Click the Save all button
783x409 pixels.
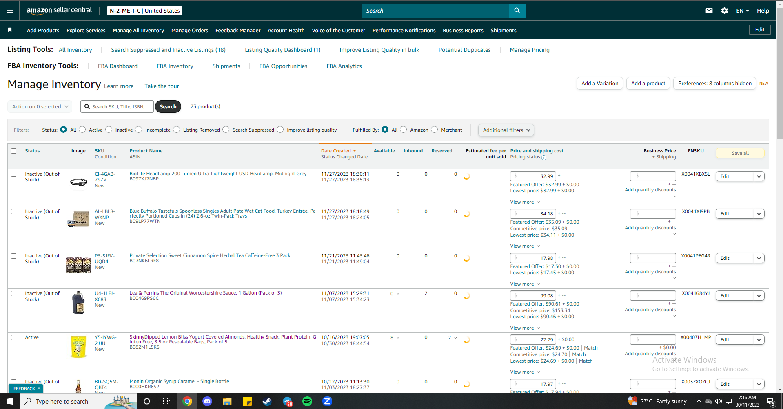(x=740, y=153)
